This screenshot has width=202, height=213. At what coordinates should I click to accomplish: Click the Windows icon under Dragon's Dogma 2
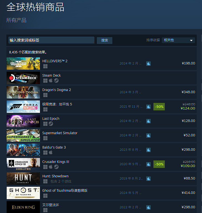[45, 95]
